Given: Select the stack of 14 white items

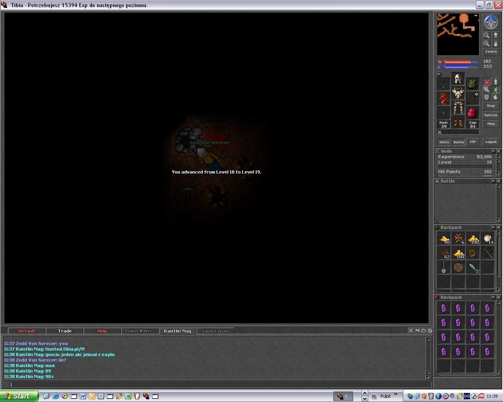Looking at the screenshot, I should [x=488, y=239].
